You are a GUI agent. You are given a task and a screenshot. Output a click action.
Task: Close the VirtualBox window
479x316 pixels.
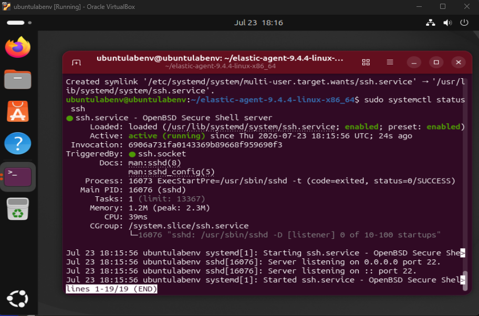pos(467,7)
